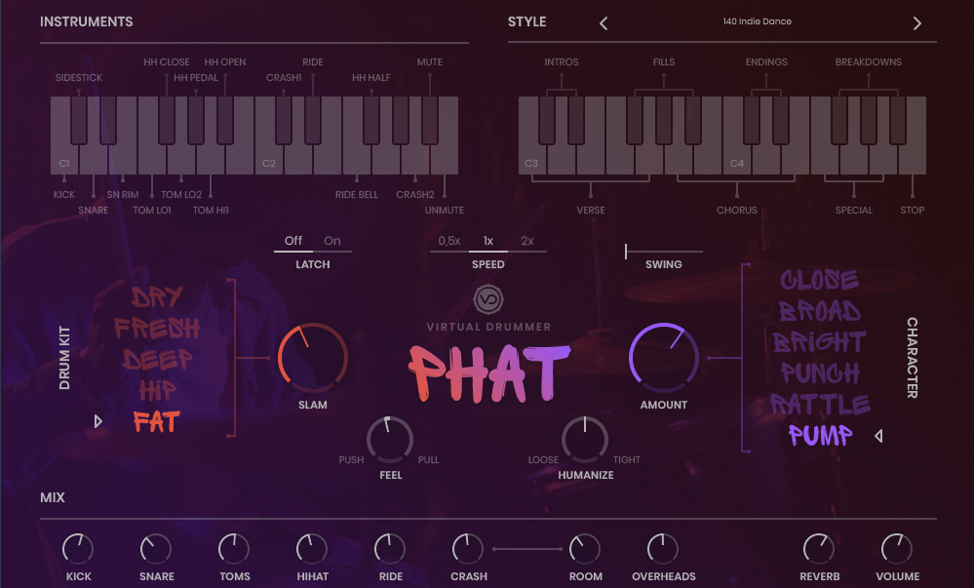Click the CHORUS label
The image size is (974, 588).
click(737, 210)
